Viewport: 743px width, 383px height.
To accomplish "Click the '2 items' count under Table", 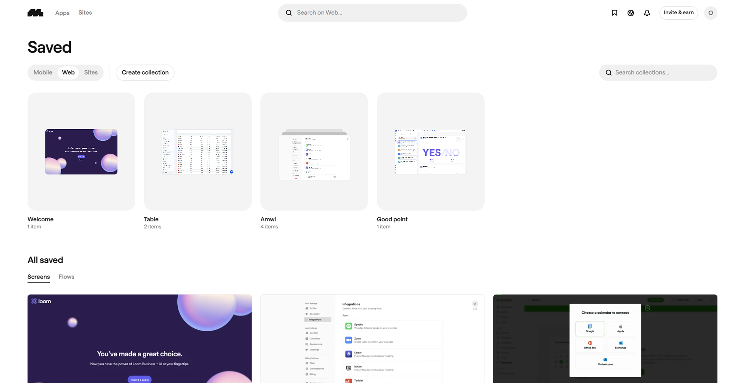I will click(x=152, y=227).
